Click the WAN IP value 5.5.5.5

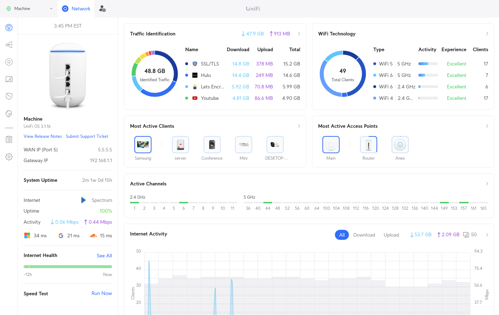coord(105,150)
